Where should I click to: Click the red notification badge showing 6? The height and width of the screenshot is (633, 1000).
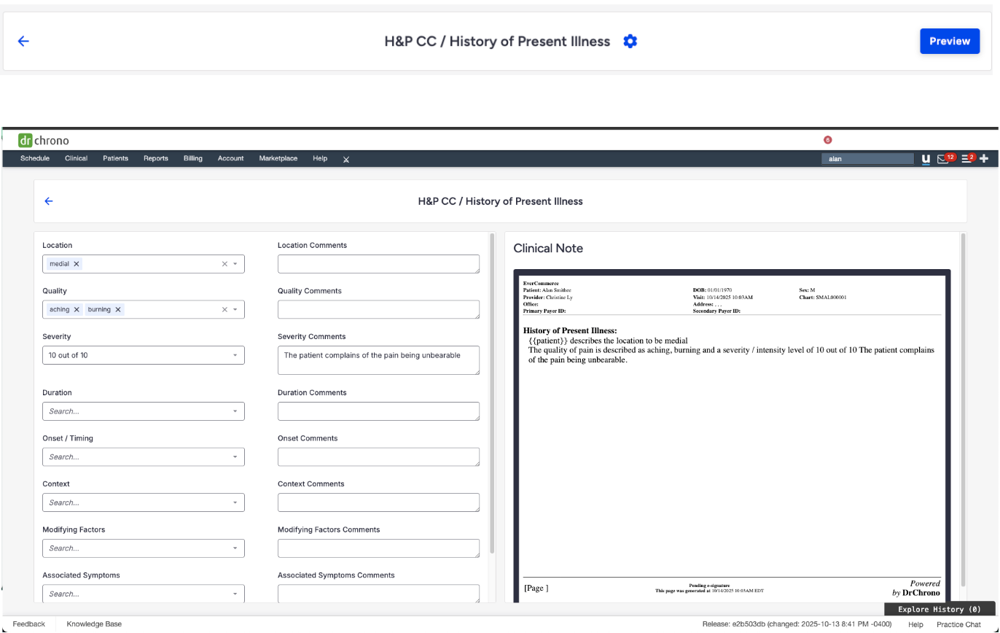pos(827,140)
